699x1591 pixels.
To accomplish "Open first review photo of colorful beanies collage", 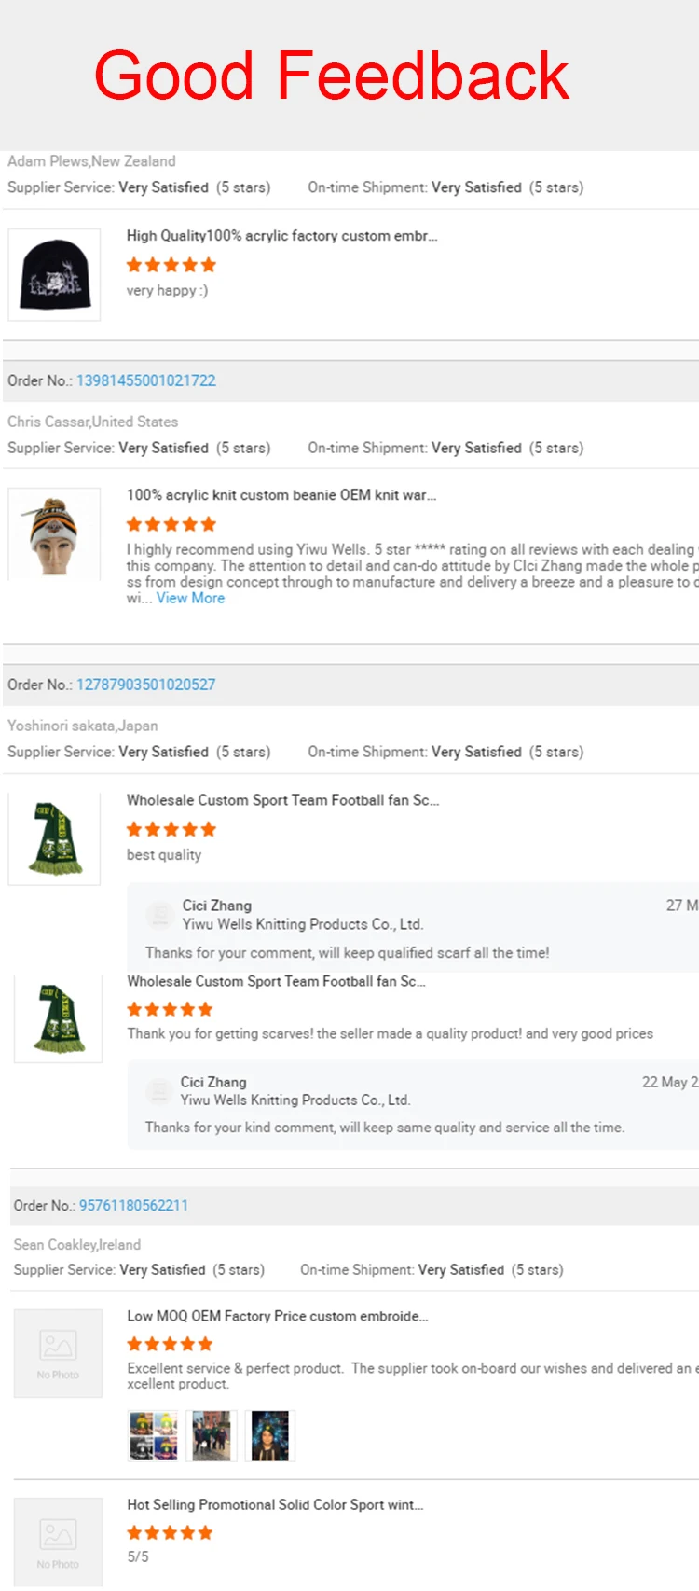I will tap(153, 1435).
